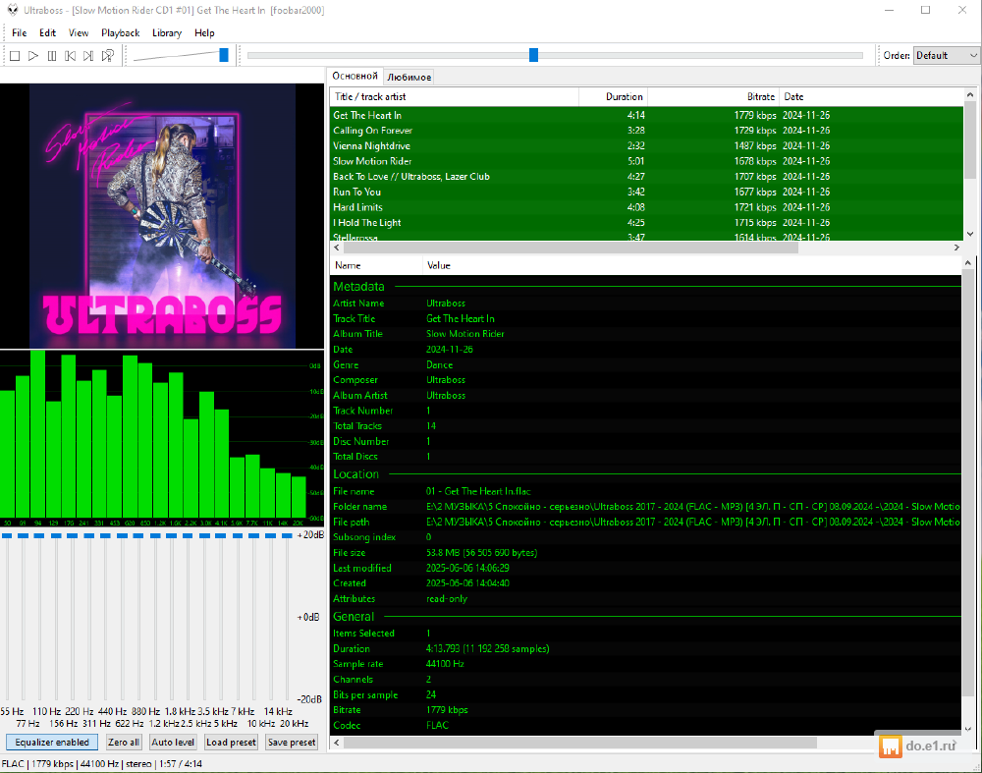Click the foobar2000 alien icon in title bar
The width and height of the screenshot is (982, 773).
11,10
